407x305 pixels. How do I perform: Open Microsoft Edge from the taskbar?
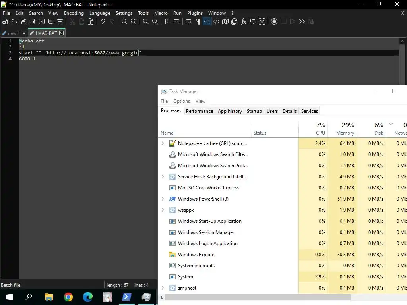[x=88, y=297]
